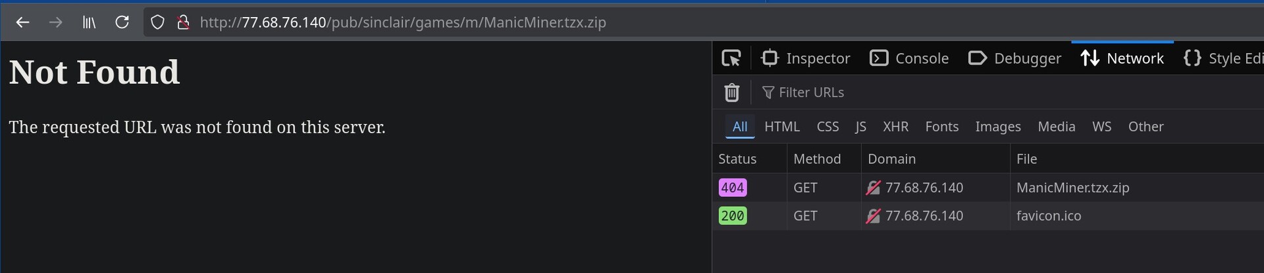The height and width of the screenshot is (273, 1264).
Task: Click the Library bookshelf icon
Action: pyautogui.click(x=89, y=22)
